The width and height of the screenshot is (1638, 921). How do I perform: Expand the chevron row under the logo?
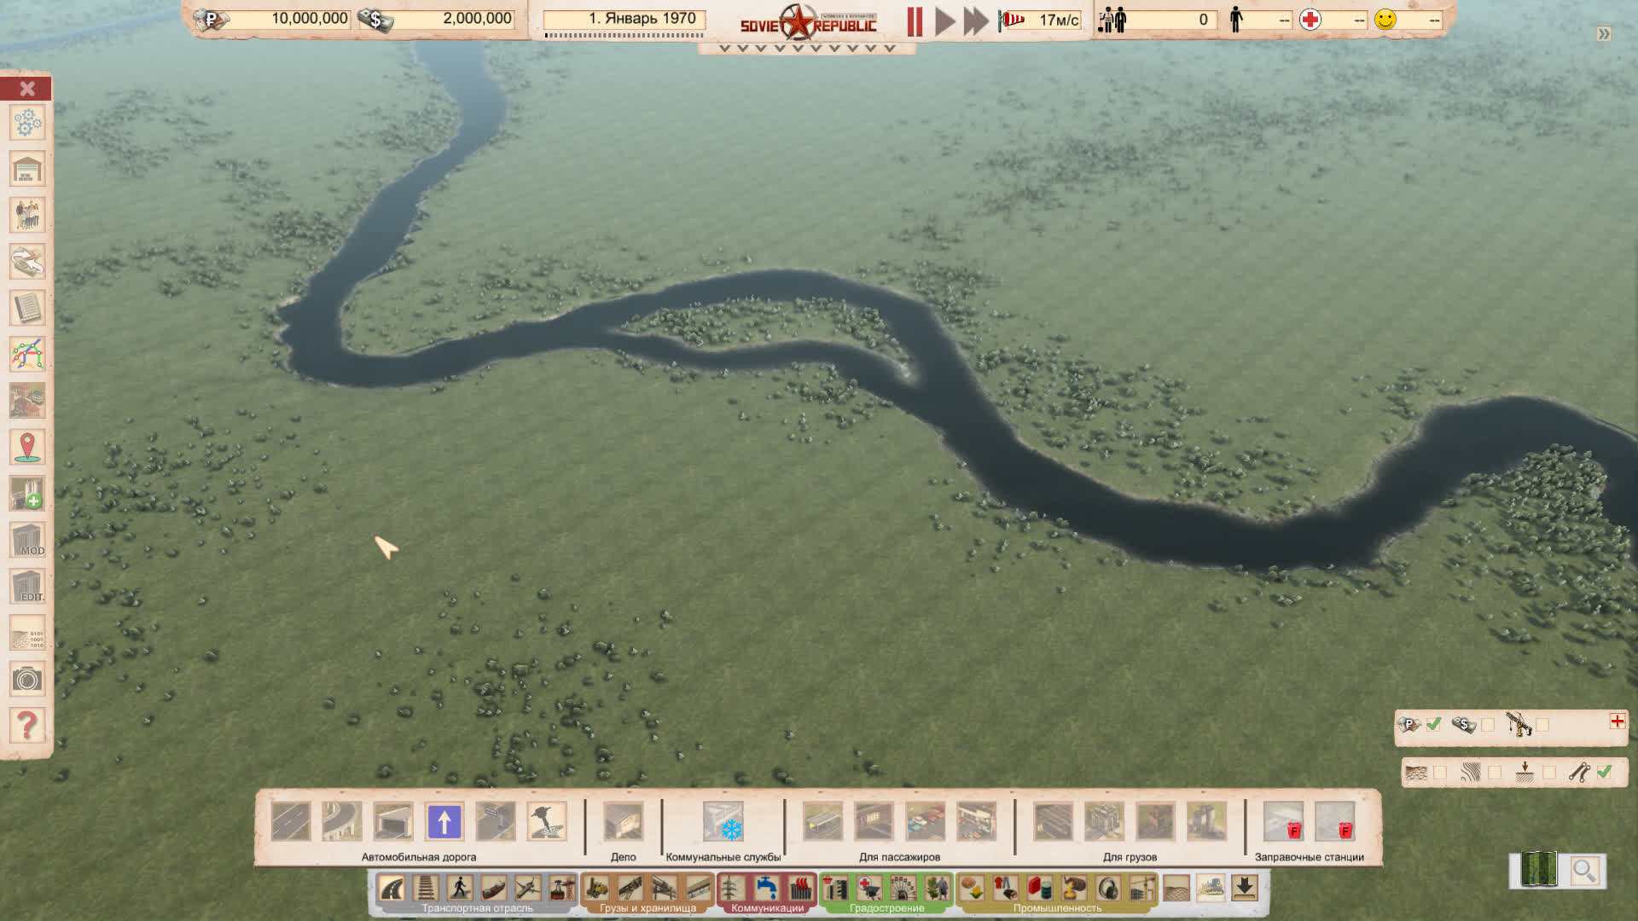807,49
